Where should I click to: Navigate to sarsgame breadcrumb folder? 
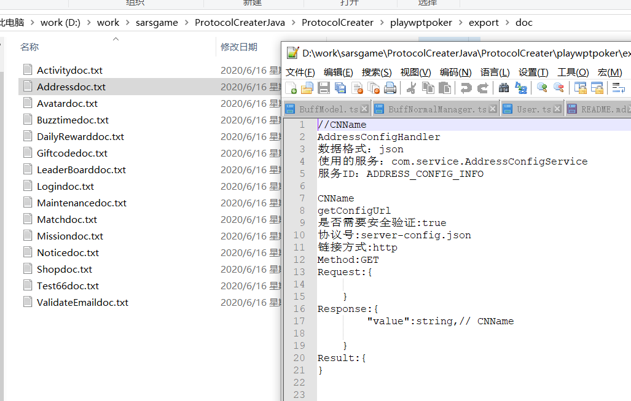[157, 23]
